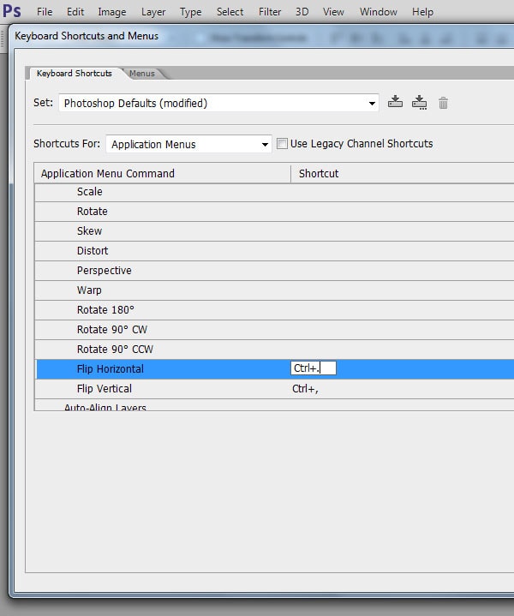Open the View menu
The height and width of the screenshot is (616, 514).
coord(333,12)
